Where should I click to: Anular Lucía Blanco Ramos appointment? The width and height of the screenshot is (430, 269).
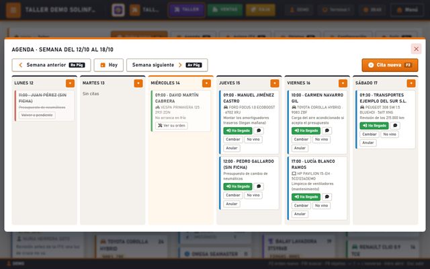click(x=300, y=214)
